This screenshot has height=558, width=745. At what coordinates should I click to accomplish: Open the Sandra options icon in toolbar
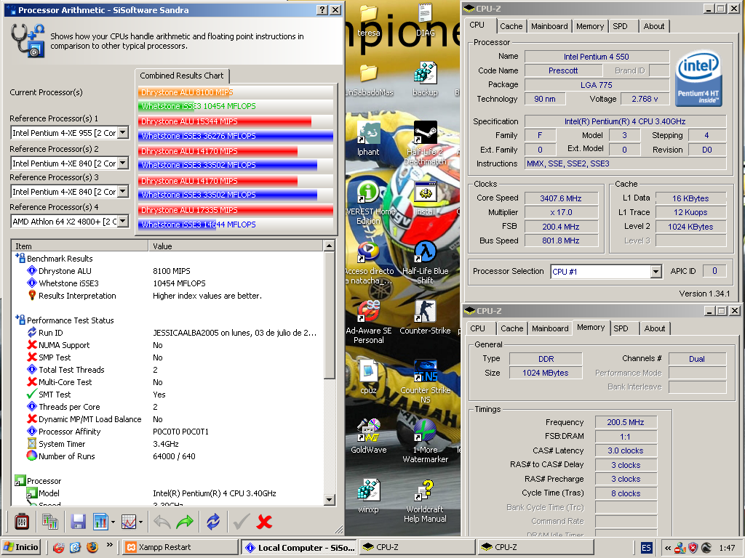tap(23, 521)
